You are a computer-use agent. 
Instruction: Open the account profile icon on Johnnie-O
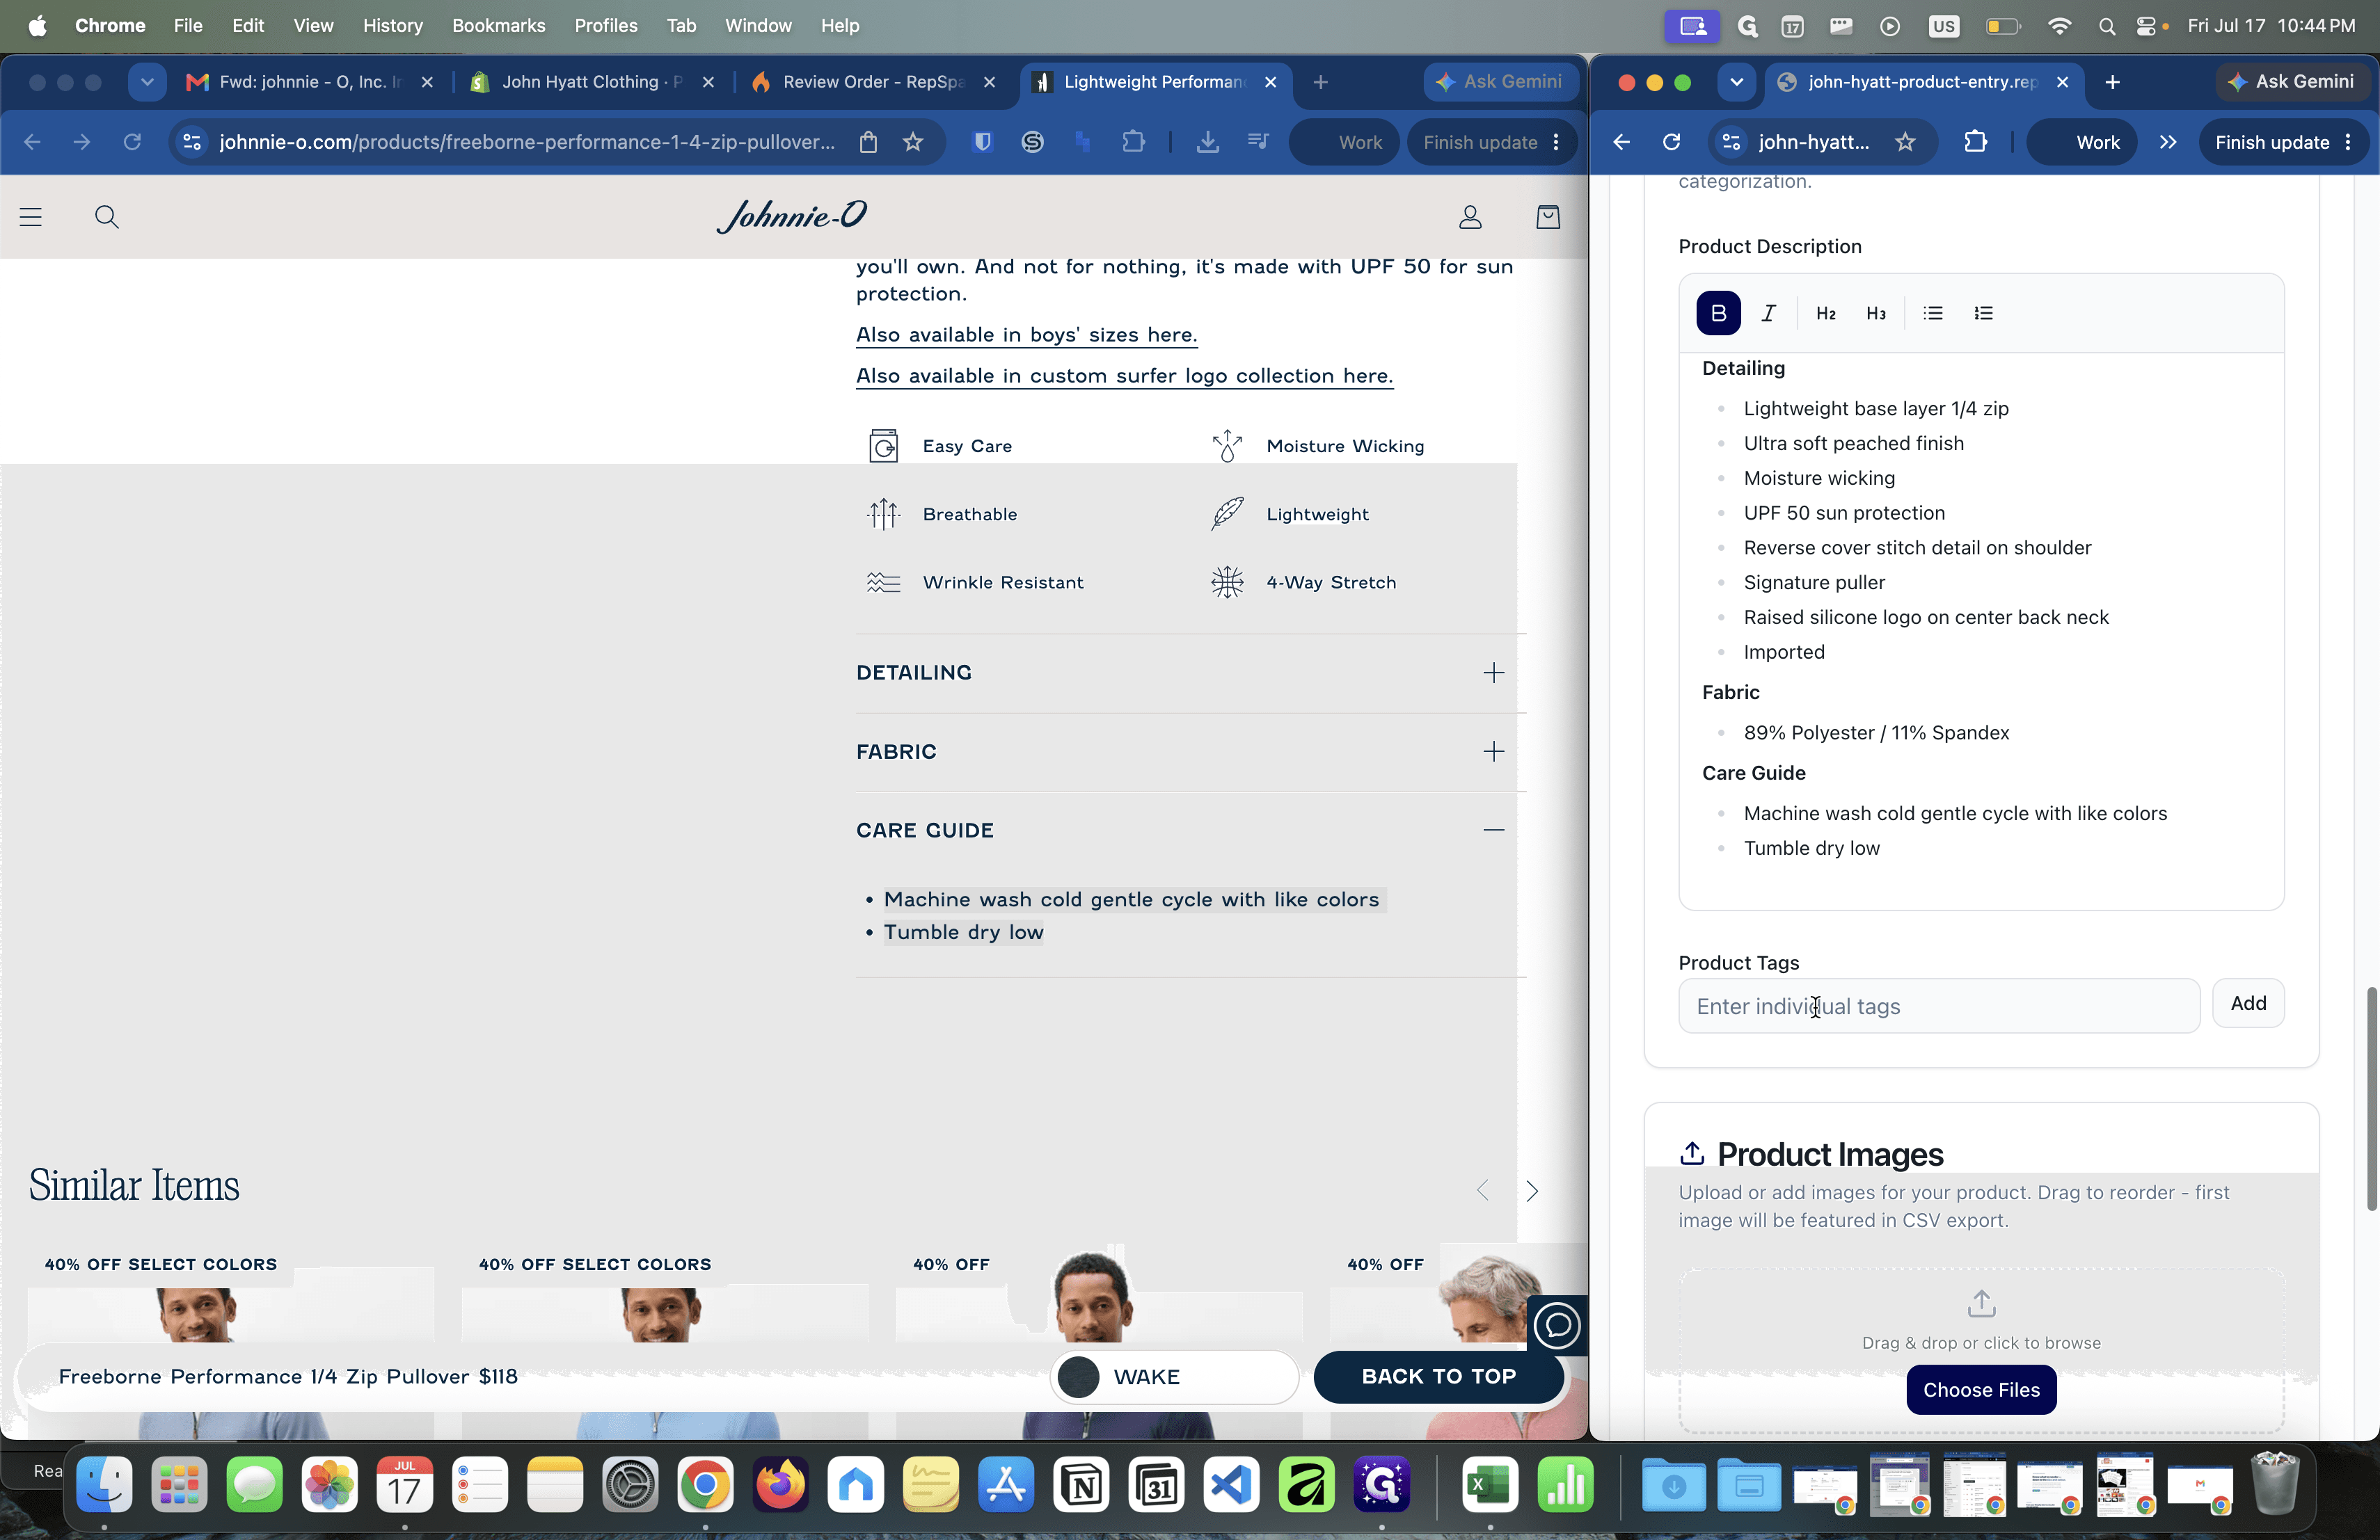pyautogui.click(x=1470, y=217)
